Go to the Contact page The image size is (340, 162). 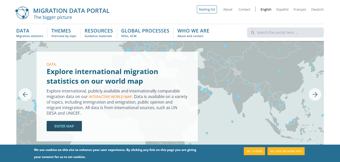(244, 9)
